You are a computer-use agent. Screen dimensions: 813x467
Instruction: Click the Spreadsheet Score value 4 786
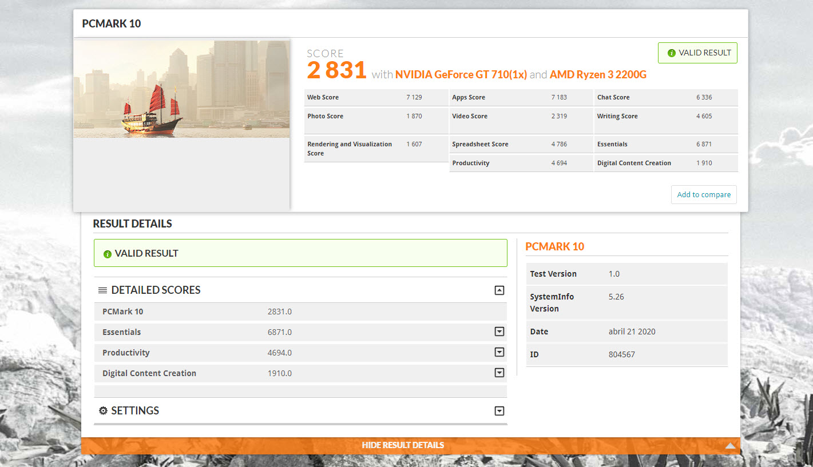pyautogui.click(x=559, y=144)
